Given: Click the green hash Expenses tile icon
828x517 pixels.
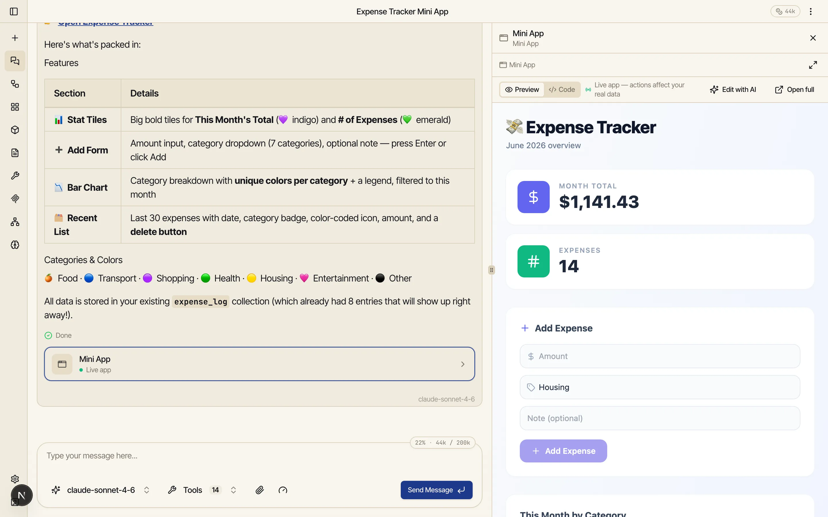Looking at the screenshot, I should [x=533, y=261].
